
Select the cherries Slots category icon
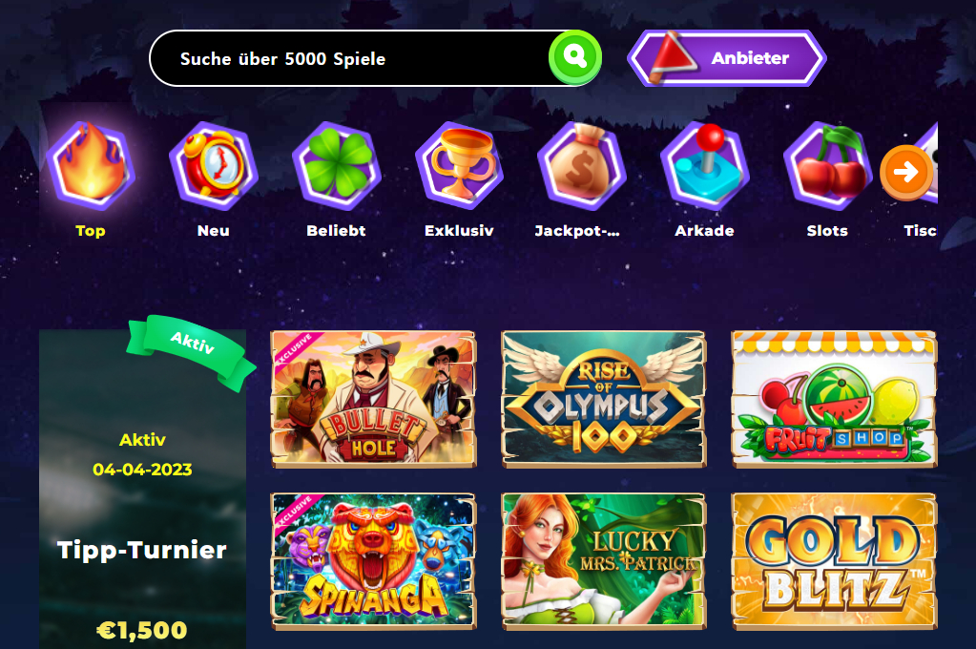coord(827,166)
